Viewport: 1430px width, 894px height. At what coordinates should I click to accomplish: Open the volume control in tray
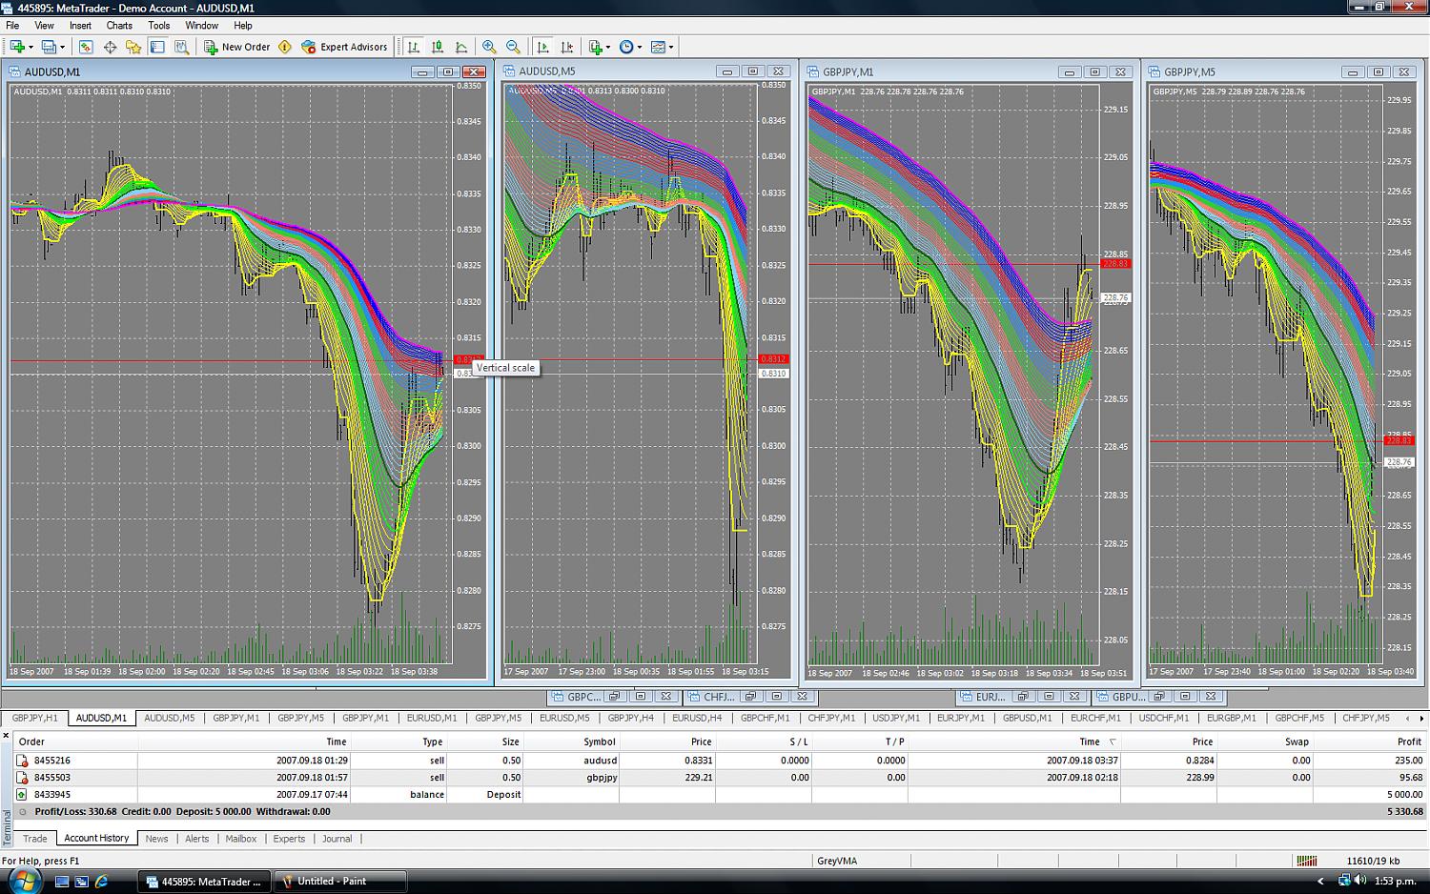[1359, 881]
